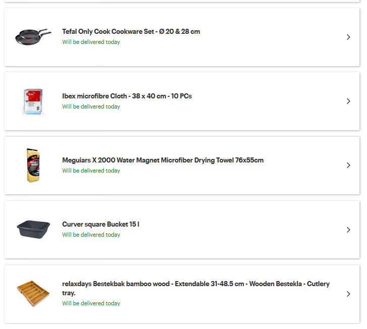Expand the Ibex microfibre Cloth arrow
This screenshot has width=367, height=329.
point(348,101)
